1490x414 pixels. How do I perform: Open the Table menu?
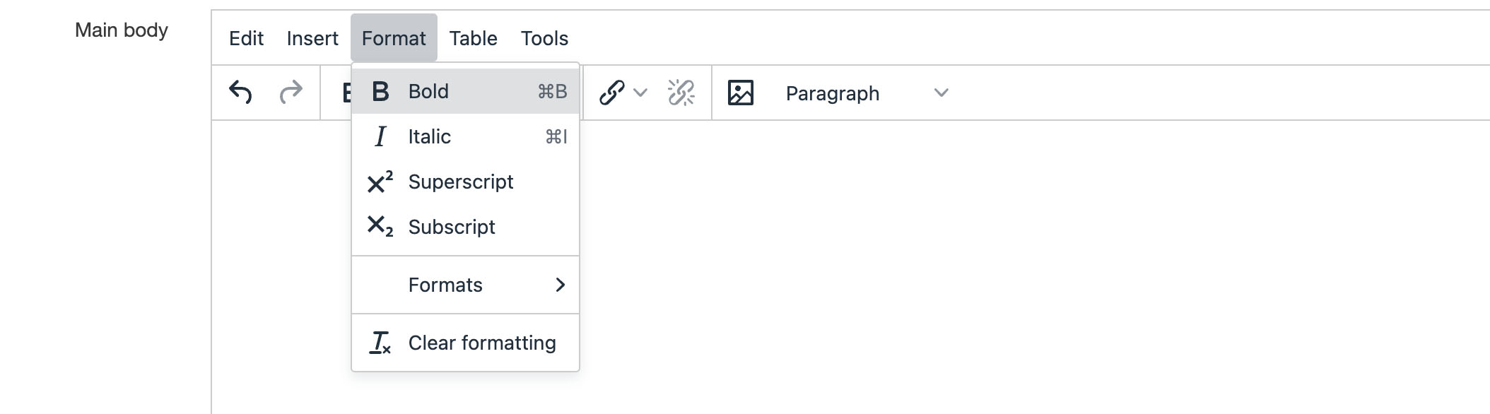click(x=473, y=38)
